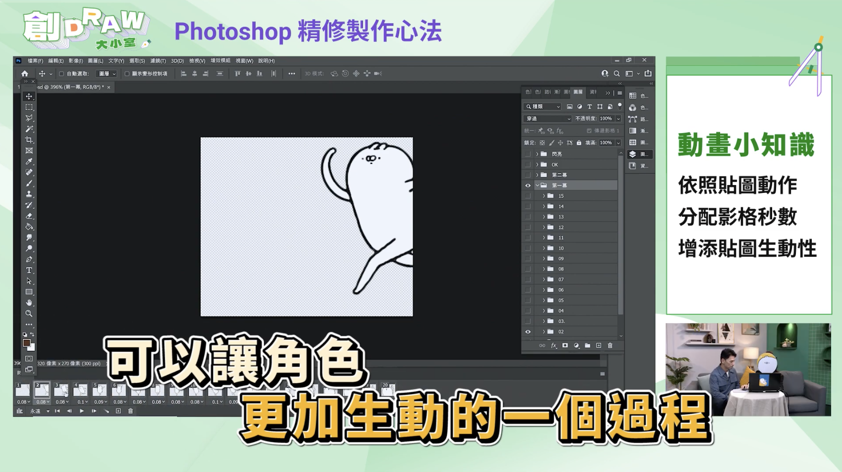Open the opacity 100% dropdown arrow
The image size is (842, 472).
(x=618, y=119)
